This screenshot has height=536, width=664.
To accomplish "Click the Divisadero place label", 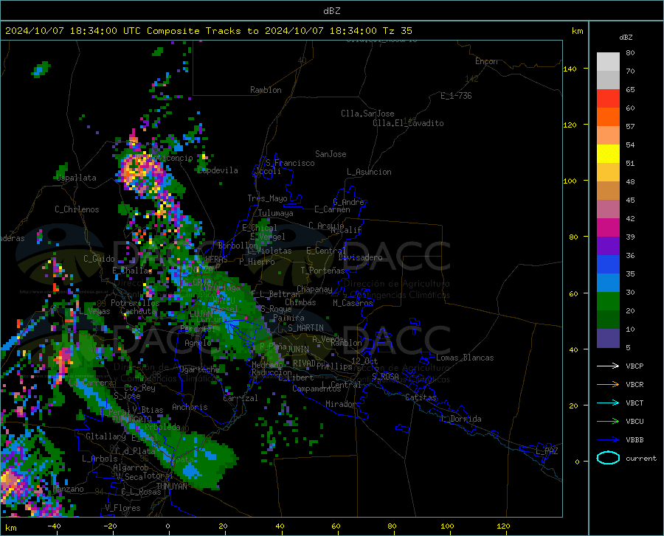I will [360, 257].
